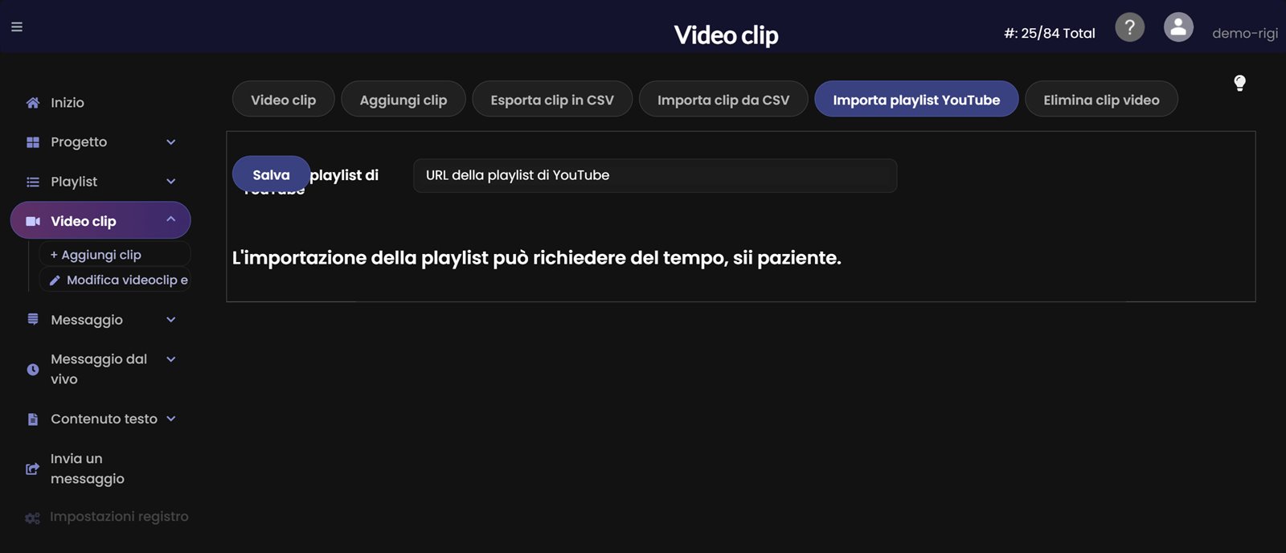Image resolution: width=1286 pixels, height=553 pixels.
Task: Open the Progetto menu label
Action: [79, 142]
